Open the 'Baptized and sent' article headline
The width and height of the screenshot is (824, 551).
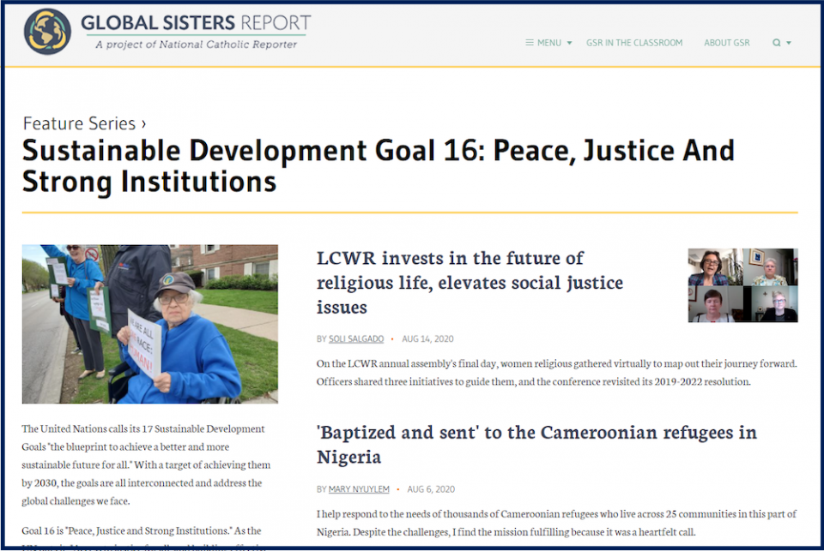point(536,445)
